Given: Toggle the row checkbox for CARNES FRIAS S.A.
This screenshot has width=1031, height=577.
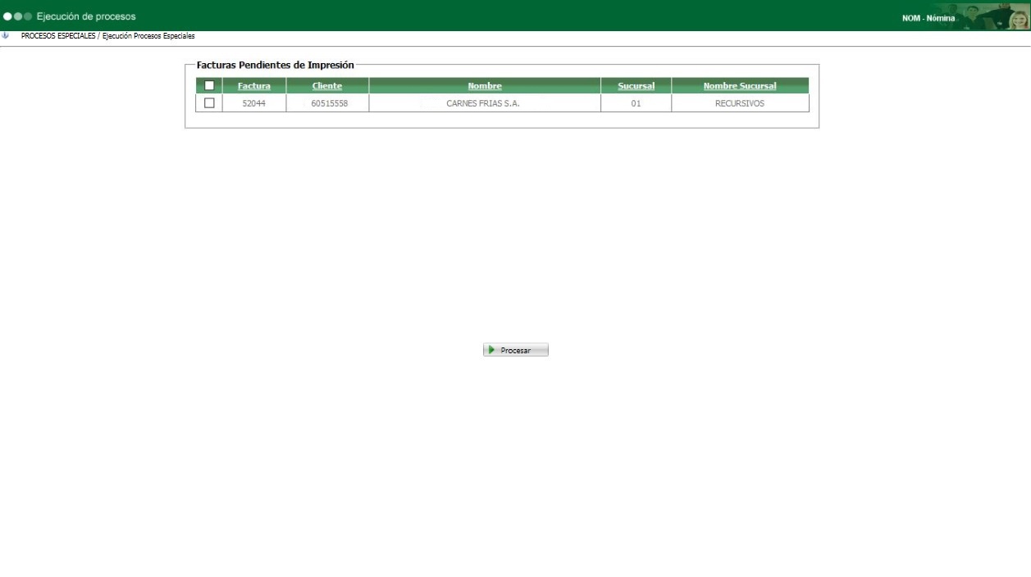Looking at the screenshot, I should 211,103.
